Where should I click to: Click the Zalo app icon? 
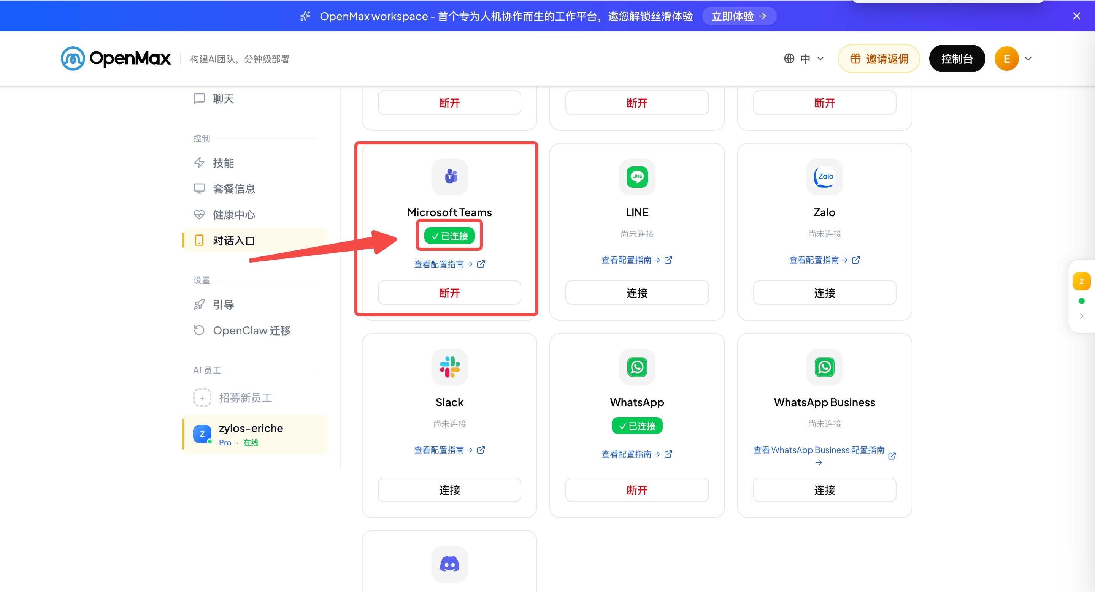824,177
